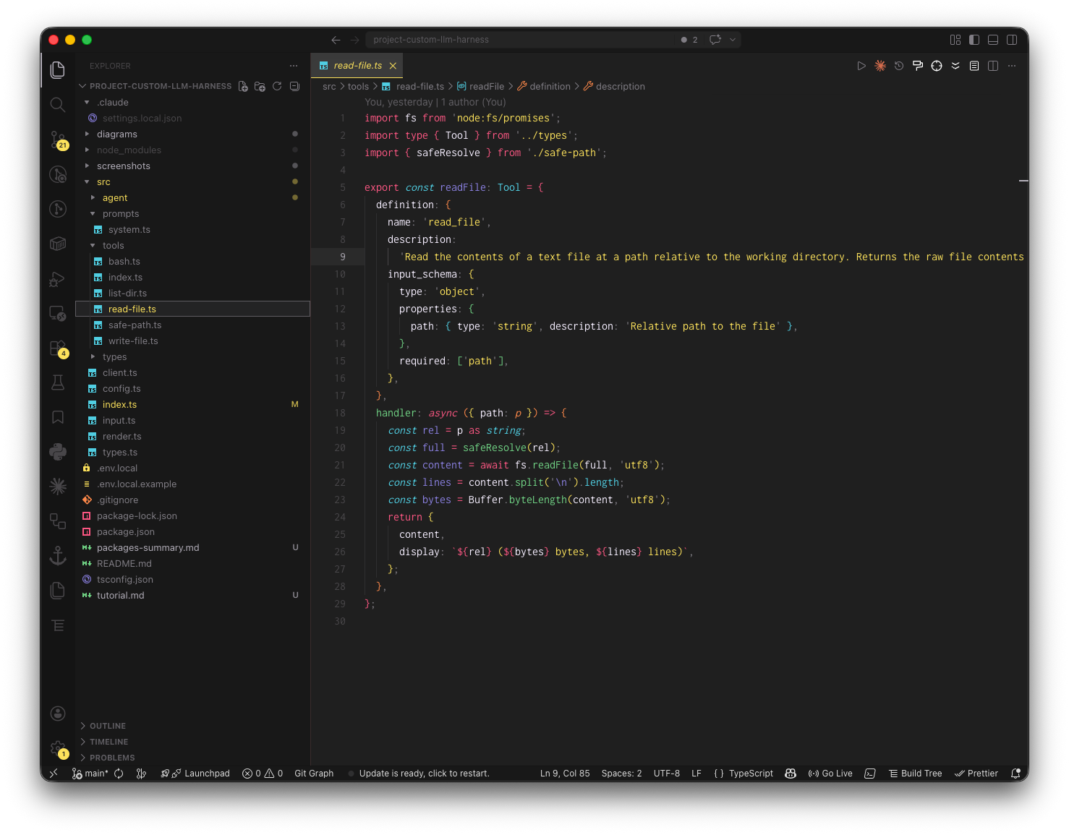Screen dimensions: 1069x835
Task: Expand the diagrams folder
Action: [192, 134]
